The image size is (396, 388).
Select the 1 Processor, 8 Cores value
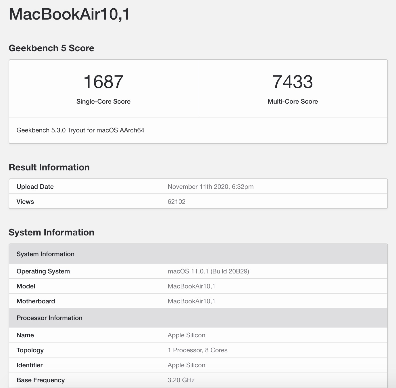[x=197, y=350]
